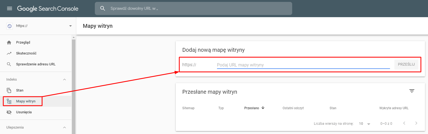Click the Indeks section heading
The height and width of the screenshot is (134, 428).
click(11, 80)
